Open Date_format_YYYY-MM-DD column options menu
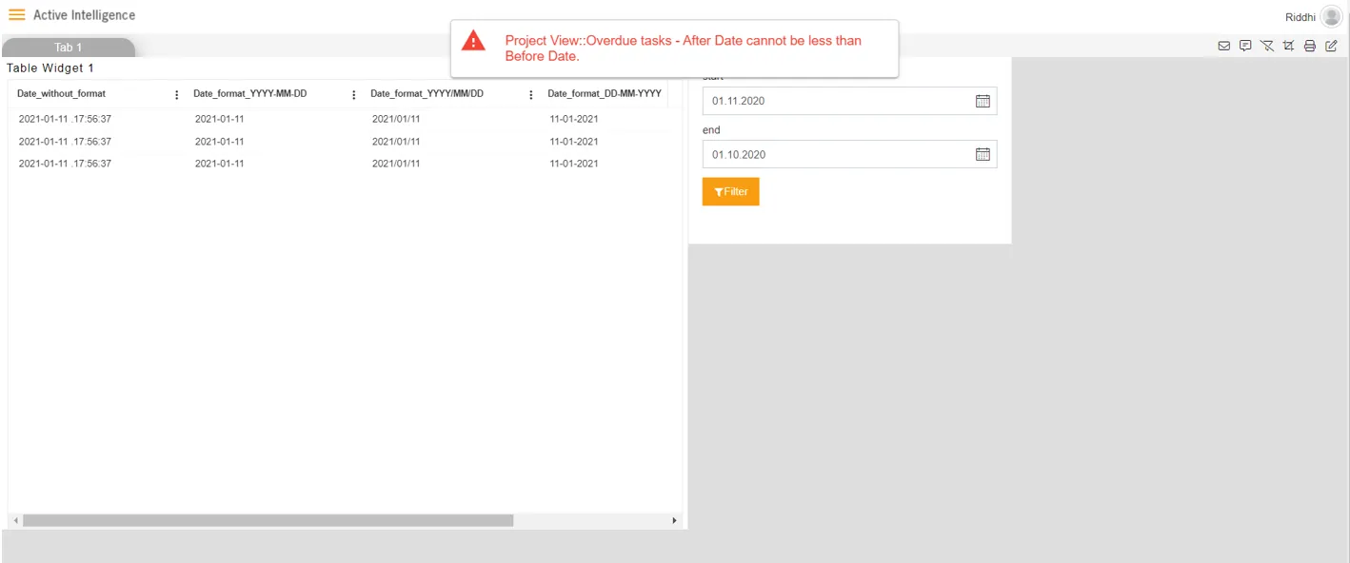 [x=354, y=95]
